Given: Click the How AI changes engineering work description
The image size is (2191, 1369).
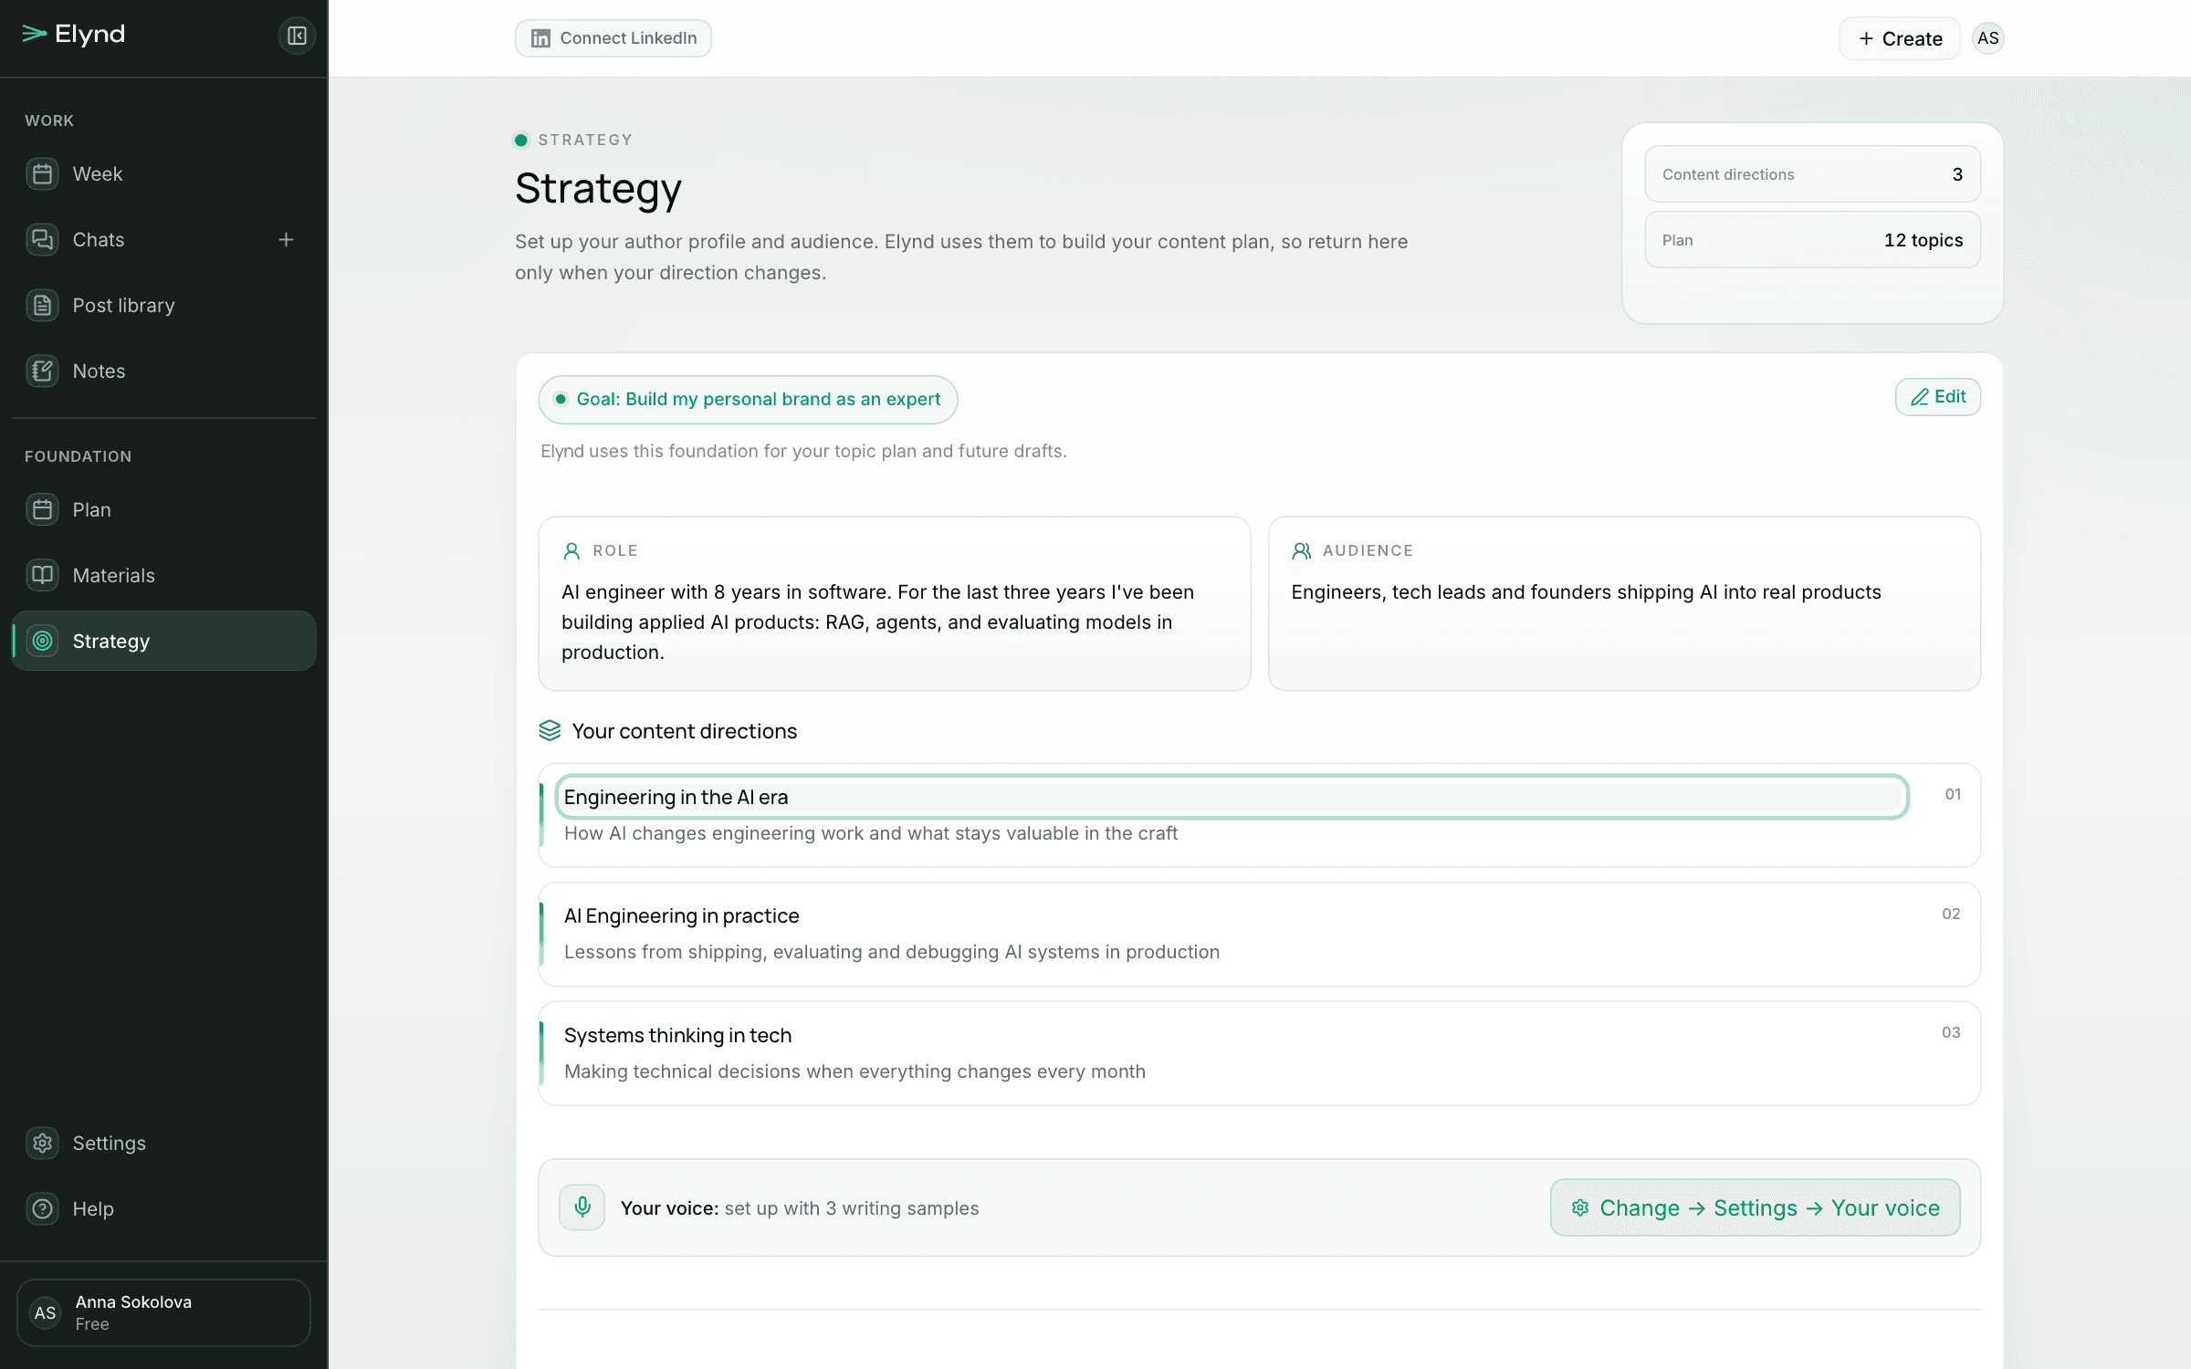Looking at the screenshot, I should point(871,833).
